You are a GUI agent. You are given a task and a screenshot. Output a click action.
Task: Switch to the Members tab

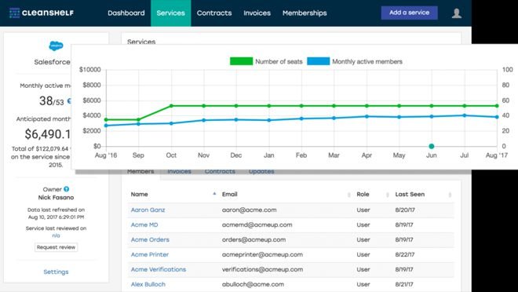pyautogui.click(x=140, y=172)
